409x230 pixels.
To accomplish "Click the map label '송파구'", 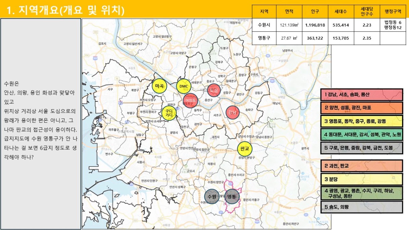I will (x=249, y=110).
